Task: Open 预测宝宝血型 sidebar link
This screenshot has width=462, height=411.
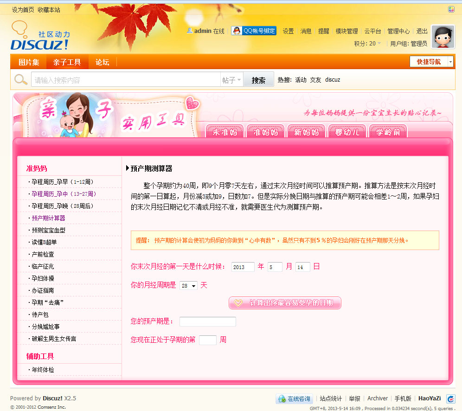Action: pos(48,230)
